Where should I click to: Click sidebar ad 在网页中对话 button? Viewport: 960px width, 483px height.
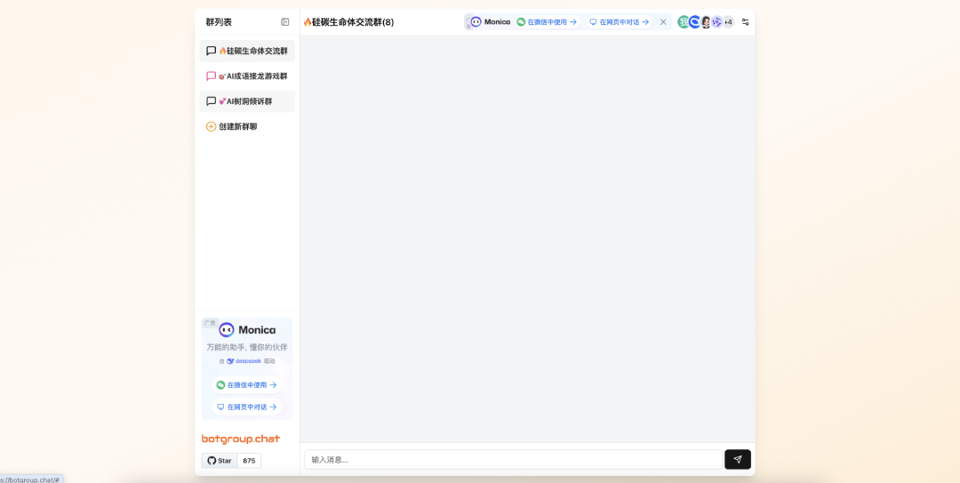pyautogui.click(x=247, y=407)
